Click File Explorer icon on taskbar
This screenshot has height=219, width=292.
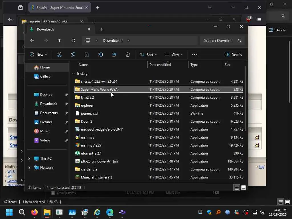click(47, 212)
